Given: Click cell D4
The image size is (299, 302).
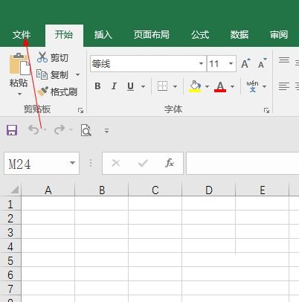Looking at the screenshot, I should point(209,245).
